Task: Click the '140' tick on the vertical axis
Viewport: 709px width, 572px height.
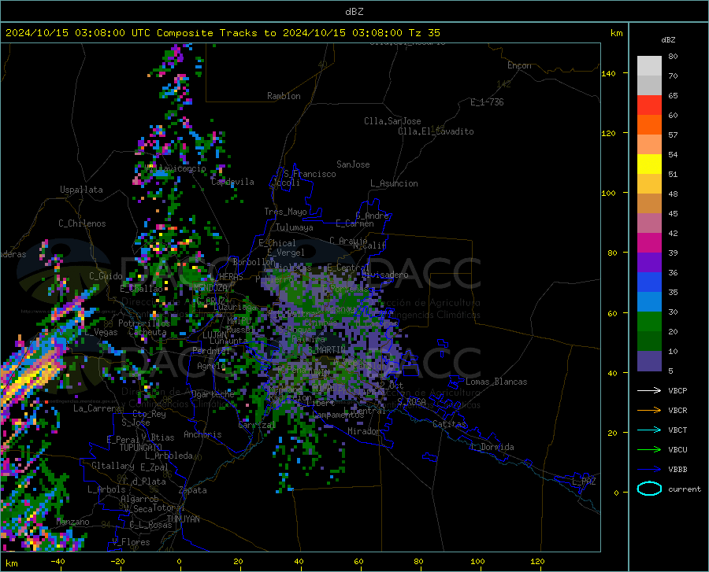Action: point(608,73)
